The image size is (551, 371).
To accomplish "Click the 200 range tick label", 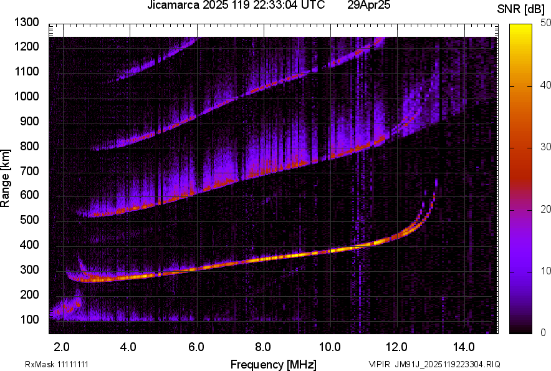I will pyautogui.click(x=29, y=294).
